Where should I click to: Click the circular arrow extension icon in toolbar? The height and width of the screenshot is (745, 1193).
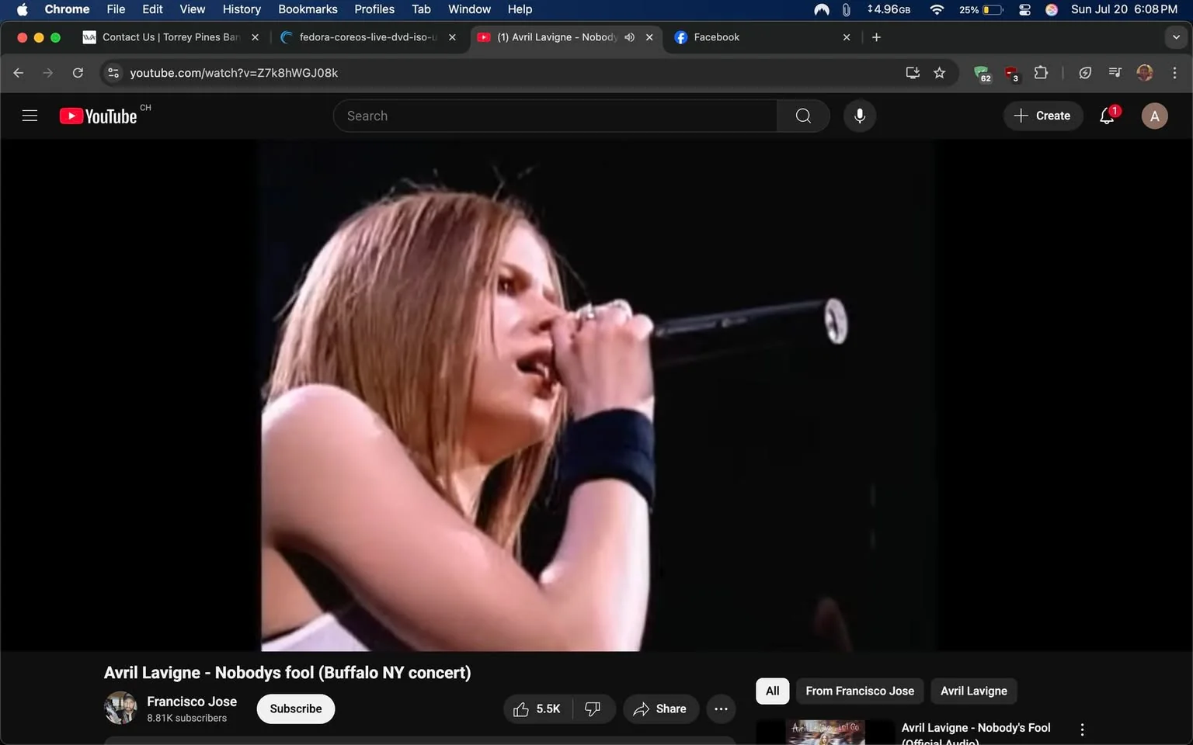[x=1085, y=73]
